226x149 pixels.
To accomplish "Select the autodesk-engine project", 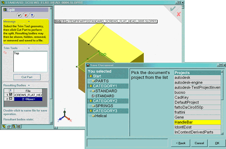I will pos(197,83).
